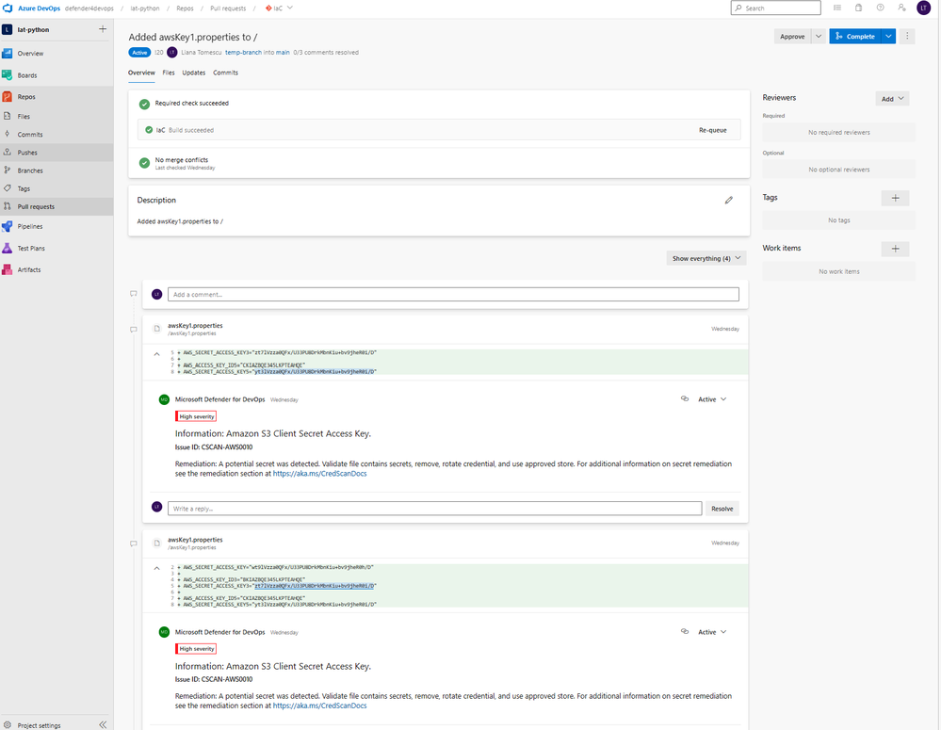Click the Complete button

(855, 36)
